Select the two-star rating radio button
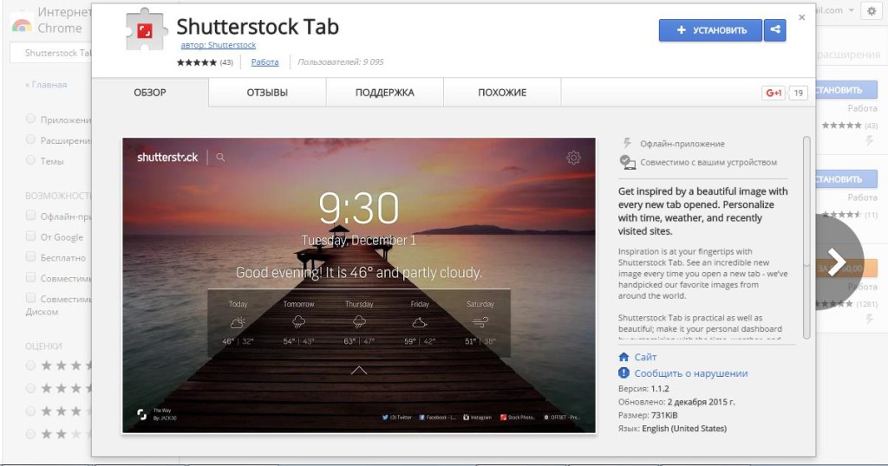This screenshot has height=466, width=888. pyautogui.click(x=30, y=434)
